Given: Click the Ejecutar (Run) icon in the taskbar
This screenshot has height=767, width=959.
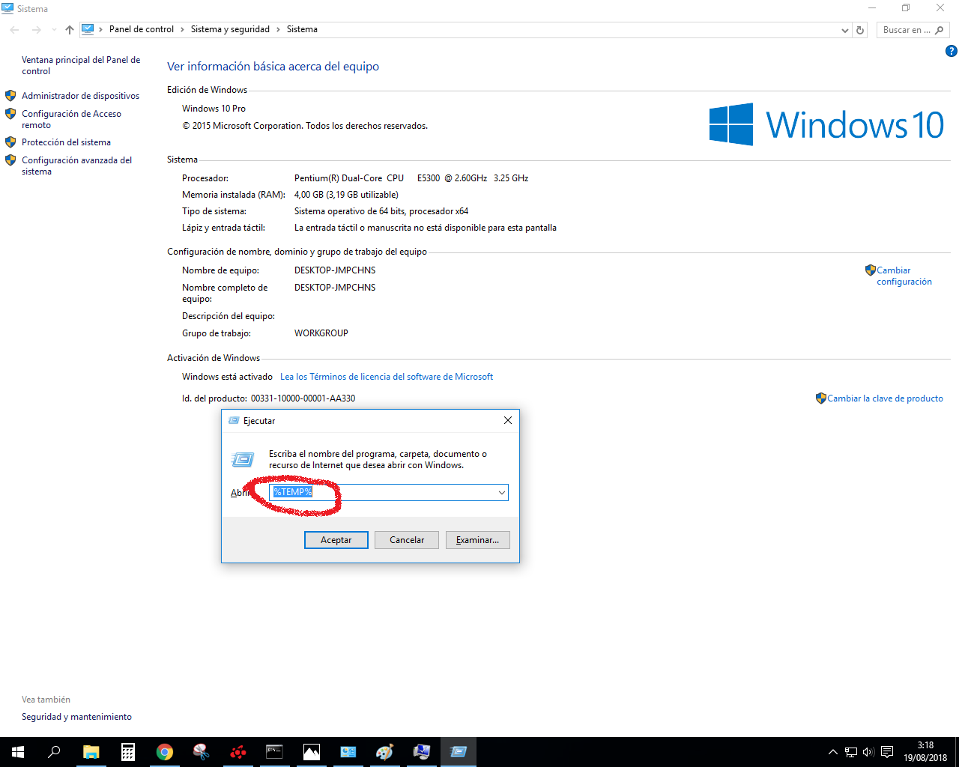Looking at the screenshot, I should [458, 752].
